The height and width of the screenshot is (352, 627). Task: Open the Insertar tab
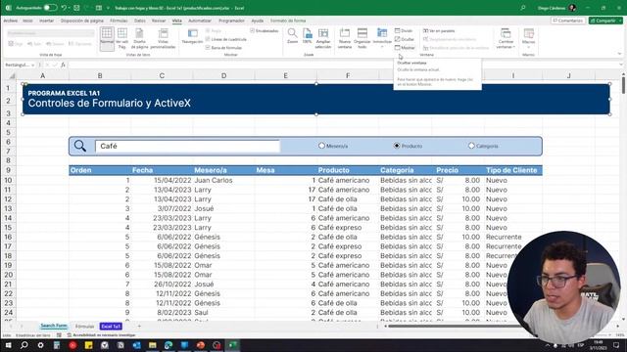point(46,21)
